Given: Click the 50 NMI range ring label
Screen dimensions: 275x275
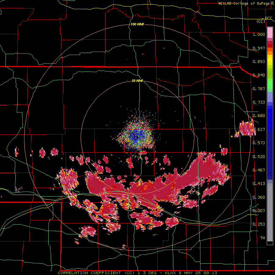Looking at the screenshot, I should coord(137,81).
